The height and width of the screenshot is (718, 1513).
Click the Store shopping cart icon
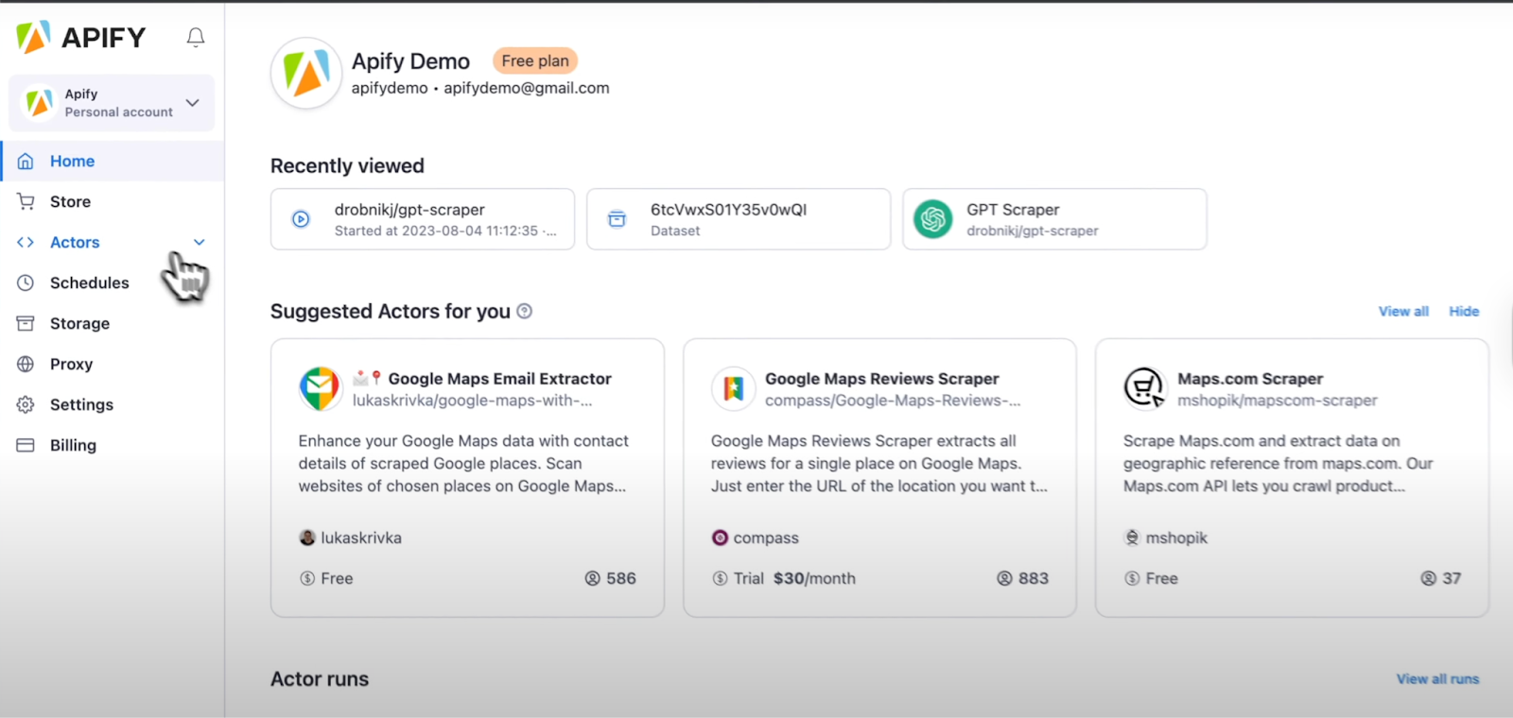[x=26, y=201]
